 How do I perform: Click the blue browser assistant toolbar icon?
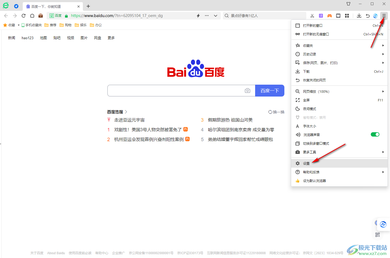point(375,16)
